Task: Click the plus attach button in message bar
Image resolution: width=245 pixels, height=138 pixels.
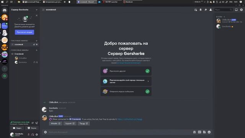Action: point(45,132)
